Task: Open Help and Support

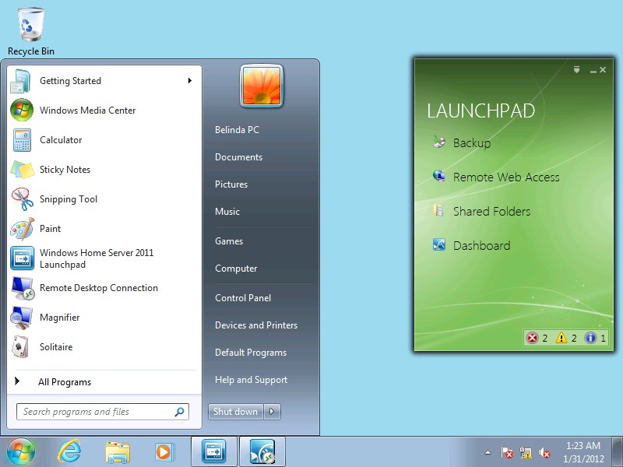Action: (x=251, y=380)
